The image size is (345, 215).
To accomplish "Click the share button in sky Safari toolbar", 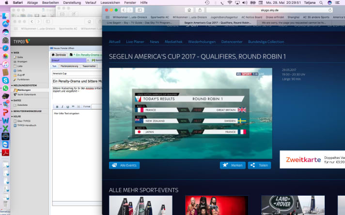I will click(x=200, y=10).
